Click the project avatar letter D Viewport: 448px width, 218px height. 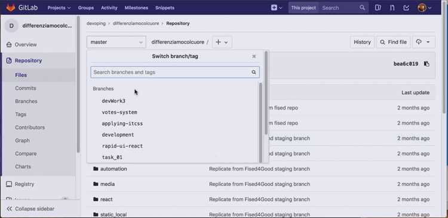tap(11, 26)
